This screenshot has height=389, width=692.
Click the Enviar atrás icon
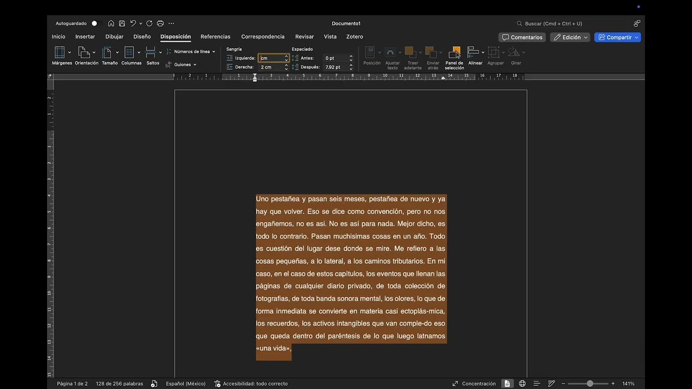pos(430,52)
